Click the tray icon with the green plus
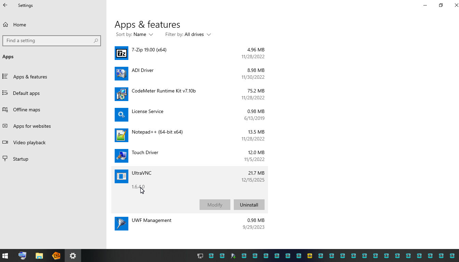This screenshot has width=459, height=262. click(x=233, y=256)
